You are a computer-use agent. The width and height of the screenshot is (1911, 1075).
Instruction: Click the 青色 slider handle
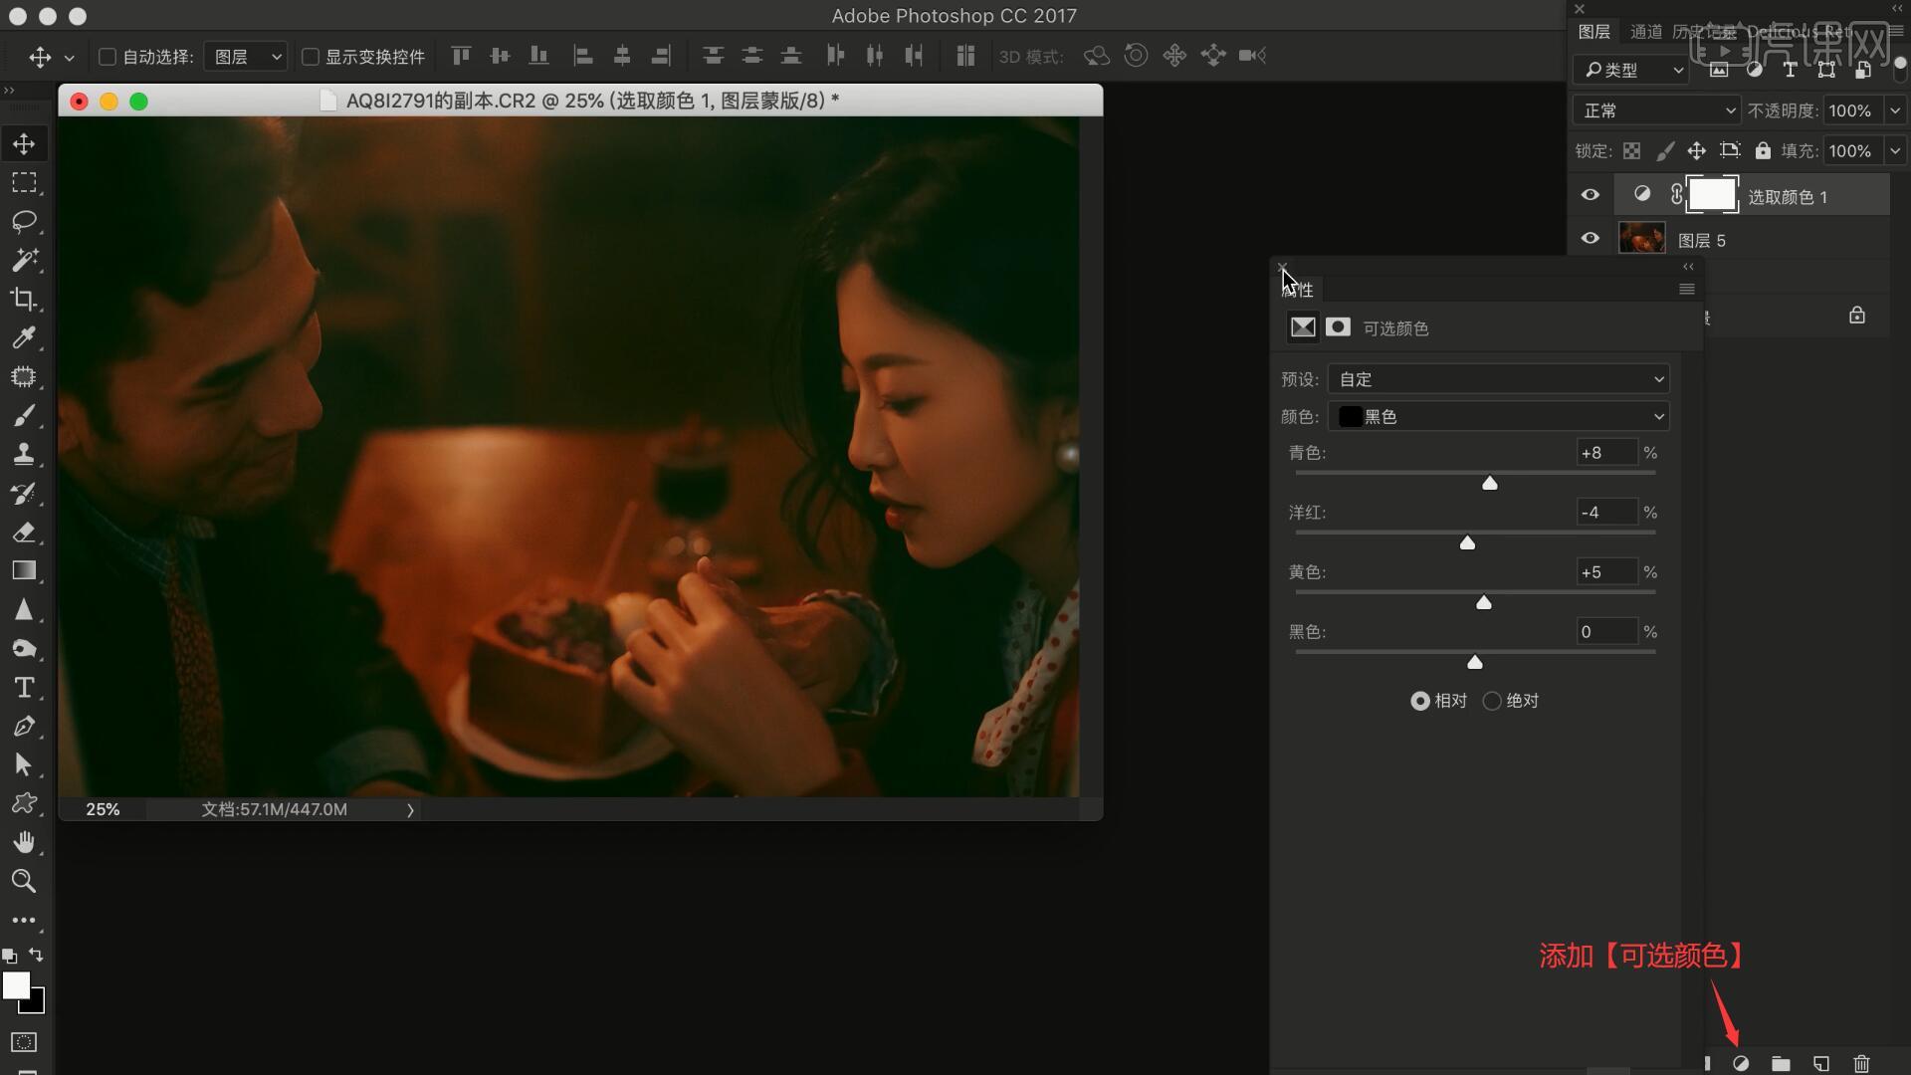(x=1489, y=484)
